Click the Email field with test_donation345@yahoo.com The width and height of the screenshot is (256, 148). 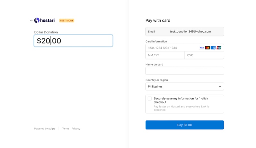click(185, 31)
